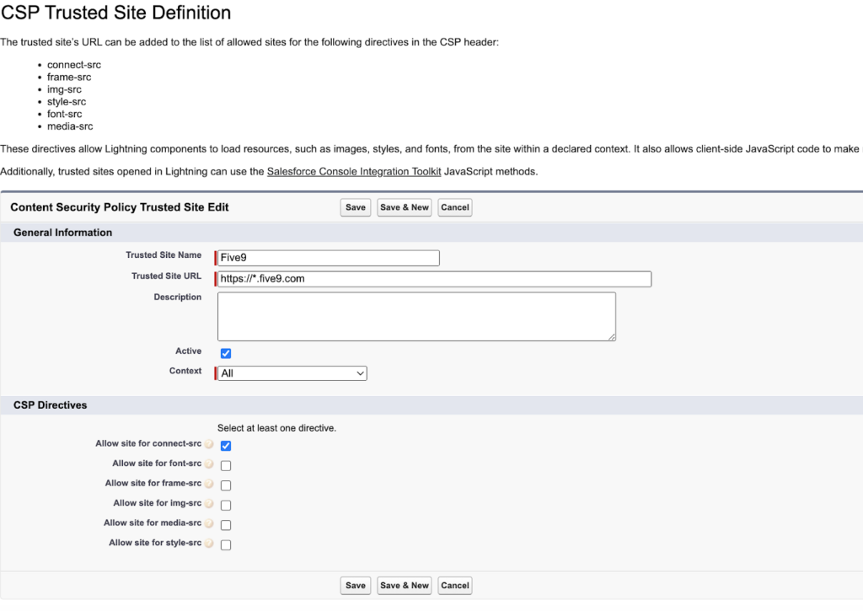The height and width of the screenshot is (611, 863).
Task: Click the 'Active' field label
Action: pyautogui.click(x=188, y=351)
